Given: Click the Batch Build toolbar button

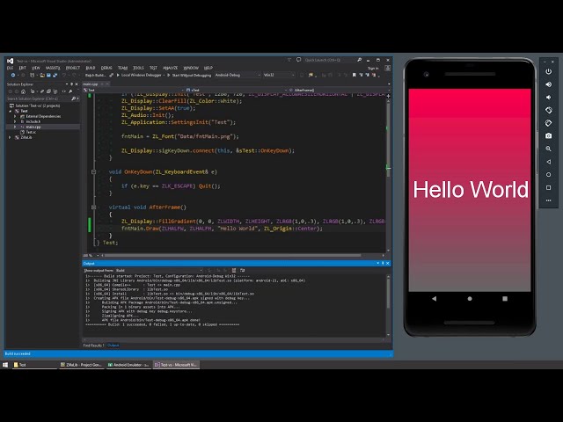Looking at the screenshot, I should [x=96, y=75].
